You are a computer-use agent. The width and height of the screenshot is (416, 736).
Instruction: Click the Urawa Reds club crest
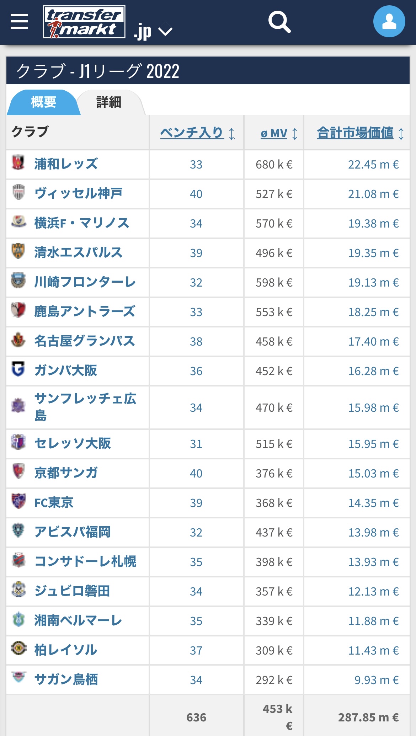pos(18,163)
